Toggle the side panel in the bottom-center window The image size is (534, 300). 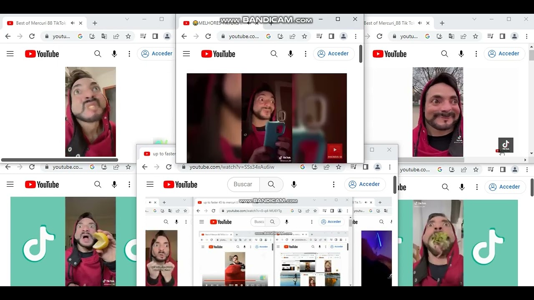365,167
